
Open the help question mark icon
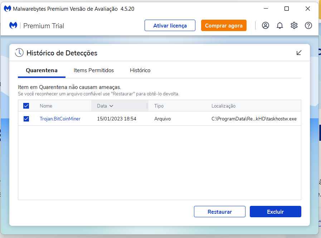point(308,26)
